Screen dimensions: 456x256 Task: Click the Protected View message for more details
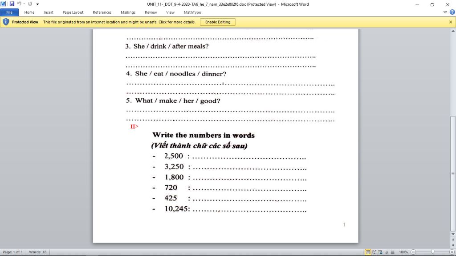coord(119,22)
